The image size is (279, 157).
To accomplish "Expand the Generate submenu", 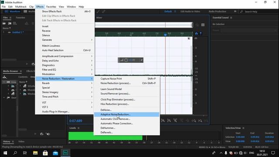I will point(65,40).
